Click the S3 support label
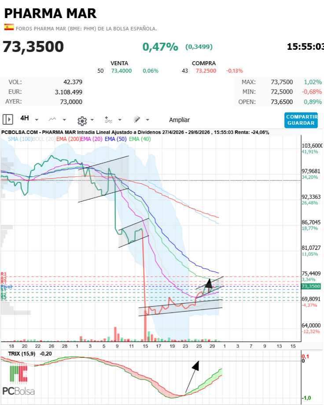Viewport: 324px width, 405px height. pos(4,298)
